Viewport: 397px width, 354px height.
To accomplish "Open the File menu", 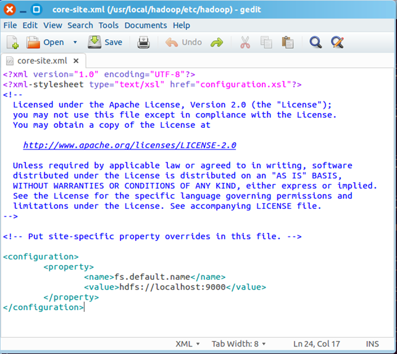I will (x=10, y=25).
